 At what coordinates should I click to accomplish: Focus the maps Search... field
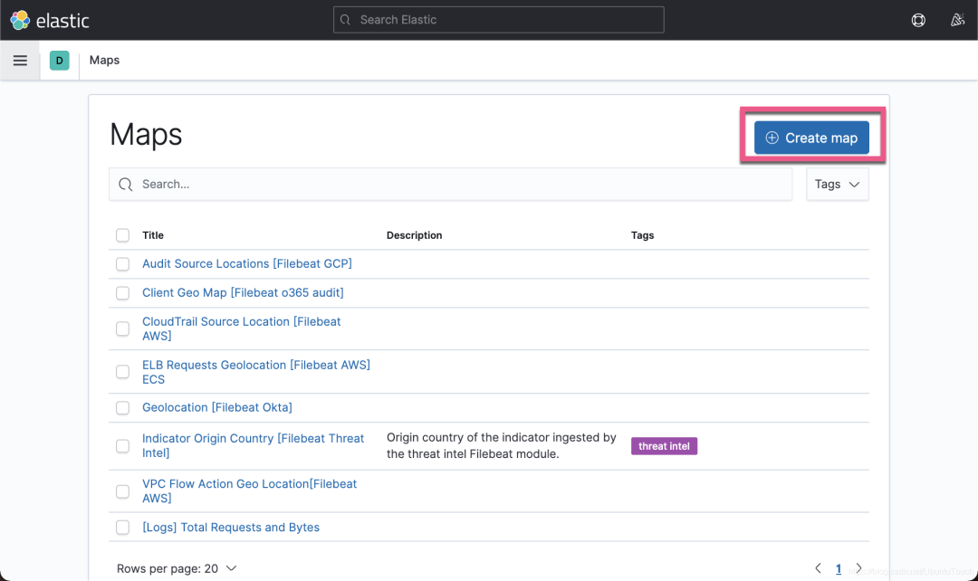450,184
